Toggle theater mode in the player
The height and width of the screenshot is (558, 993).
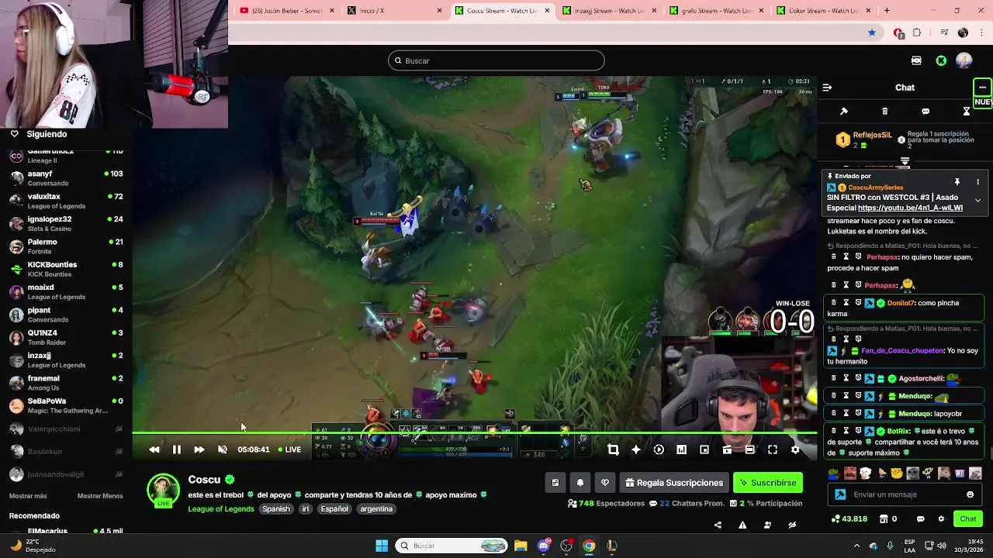tap(749, 449)
